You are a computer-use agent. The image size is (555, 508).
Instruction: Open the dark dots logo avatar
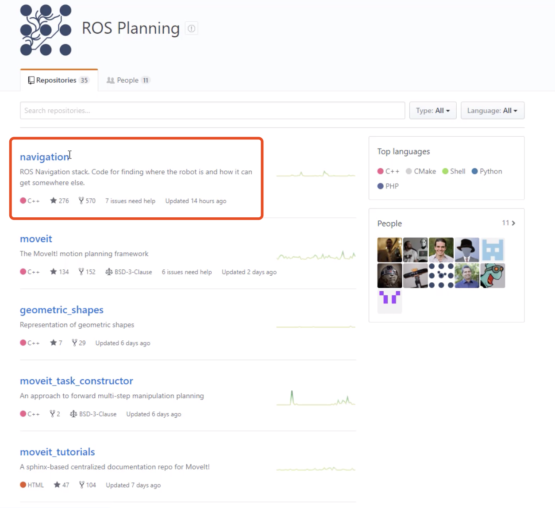[x=441, y=275]
